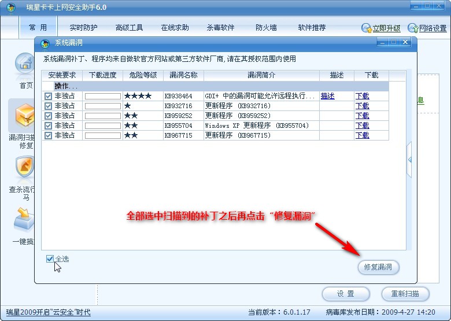
Task: Click the 立即升级 globe icon
Action: (367, 28)
